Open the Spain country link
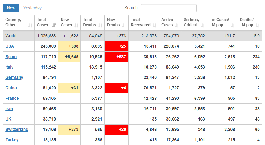Screen dimensions: 265x145 [x=11, y=57]
